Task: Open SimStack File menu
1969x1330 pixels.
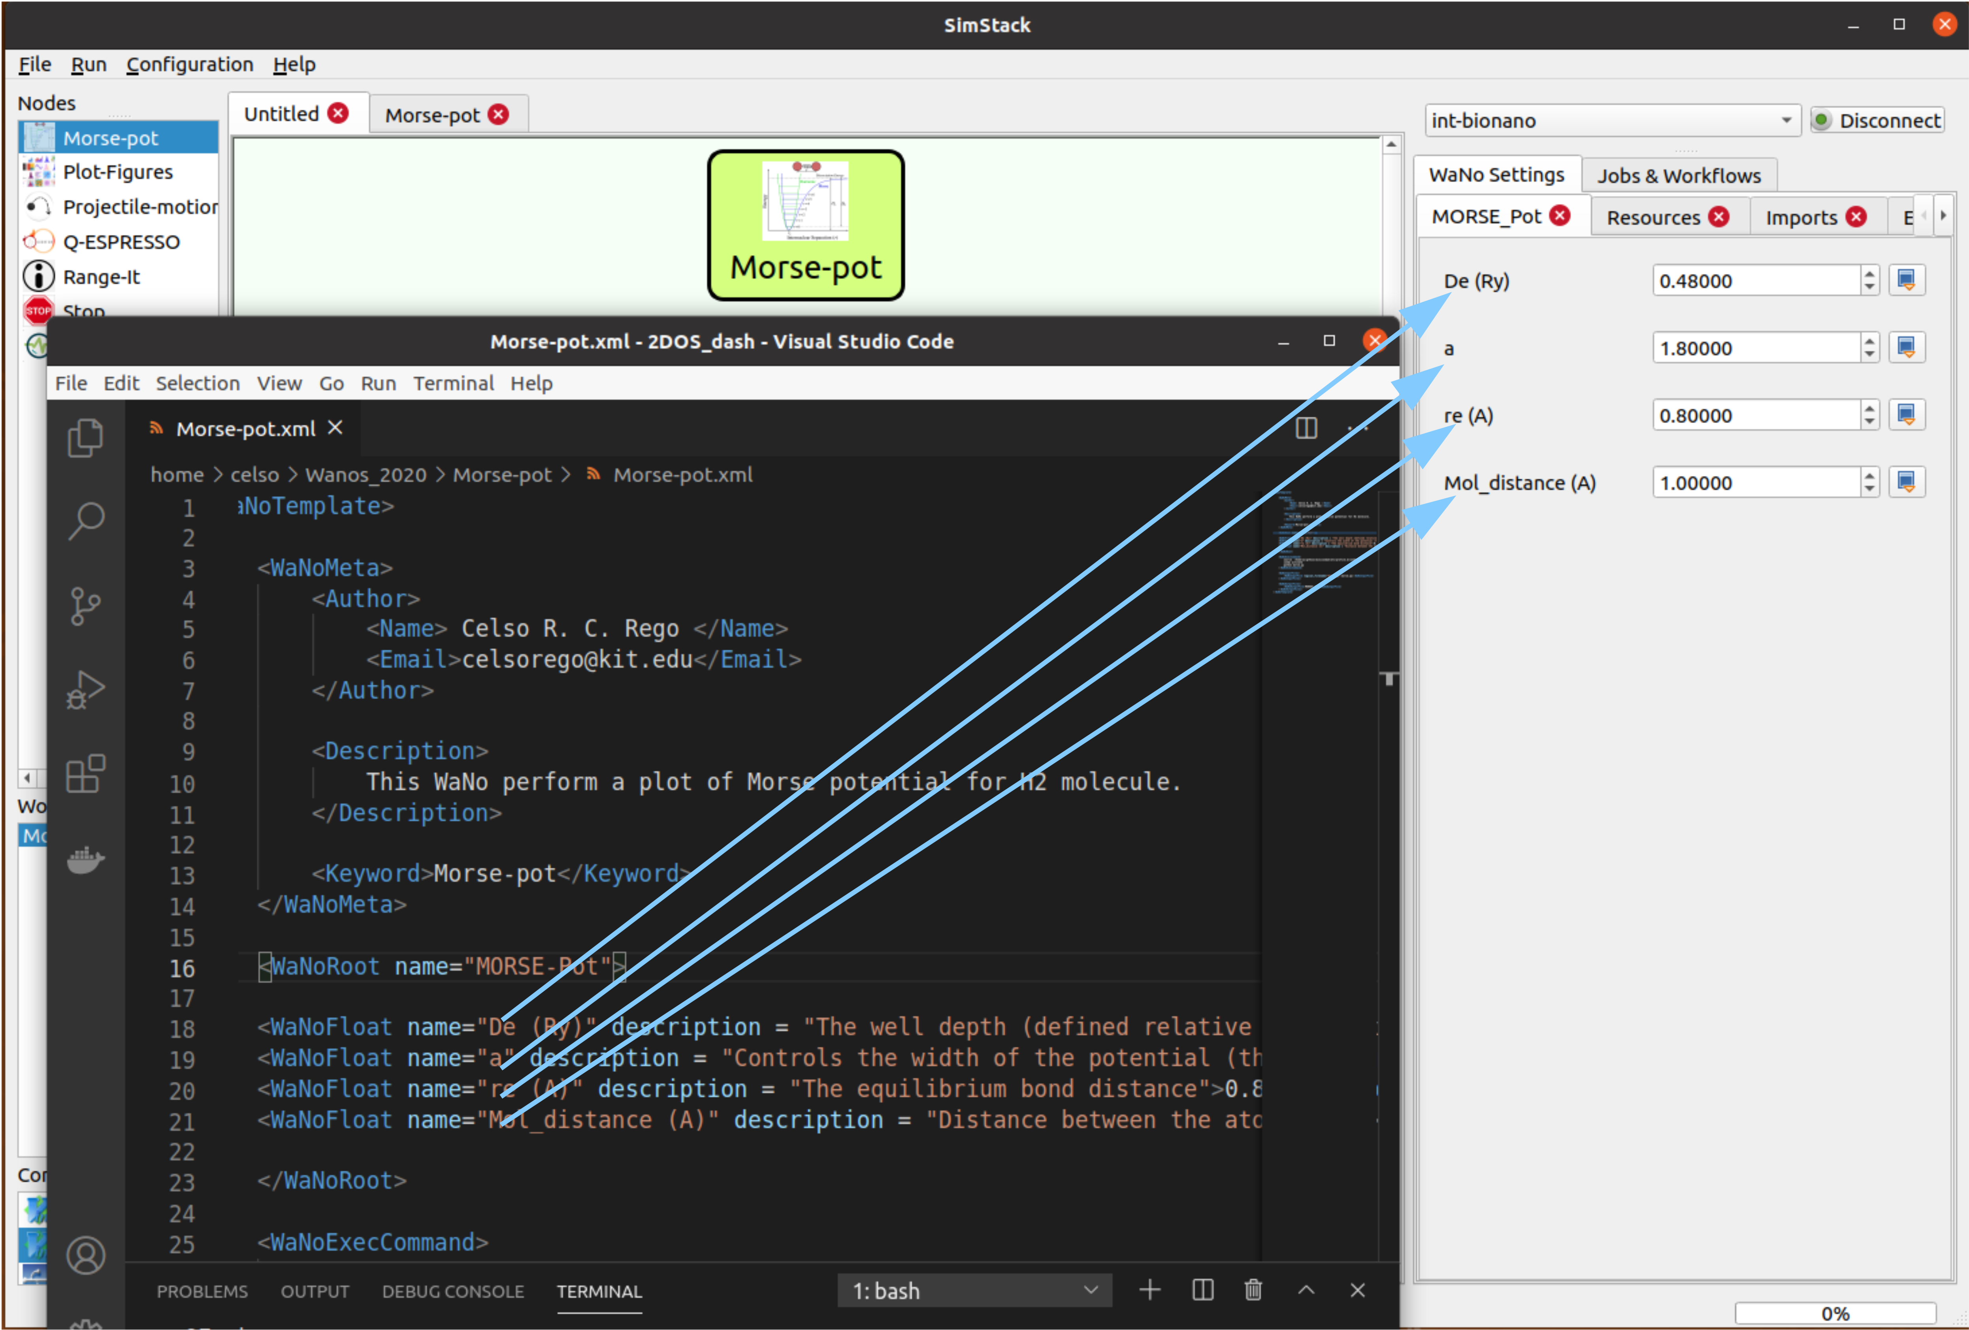Action: tap(35, 64)
